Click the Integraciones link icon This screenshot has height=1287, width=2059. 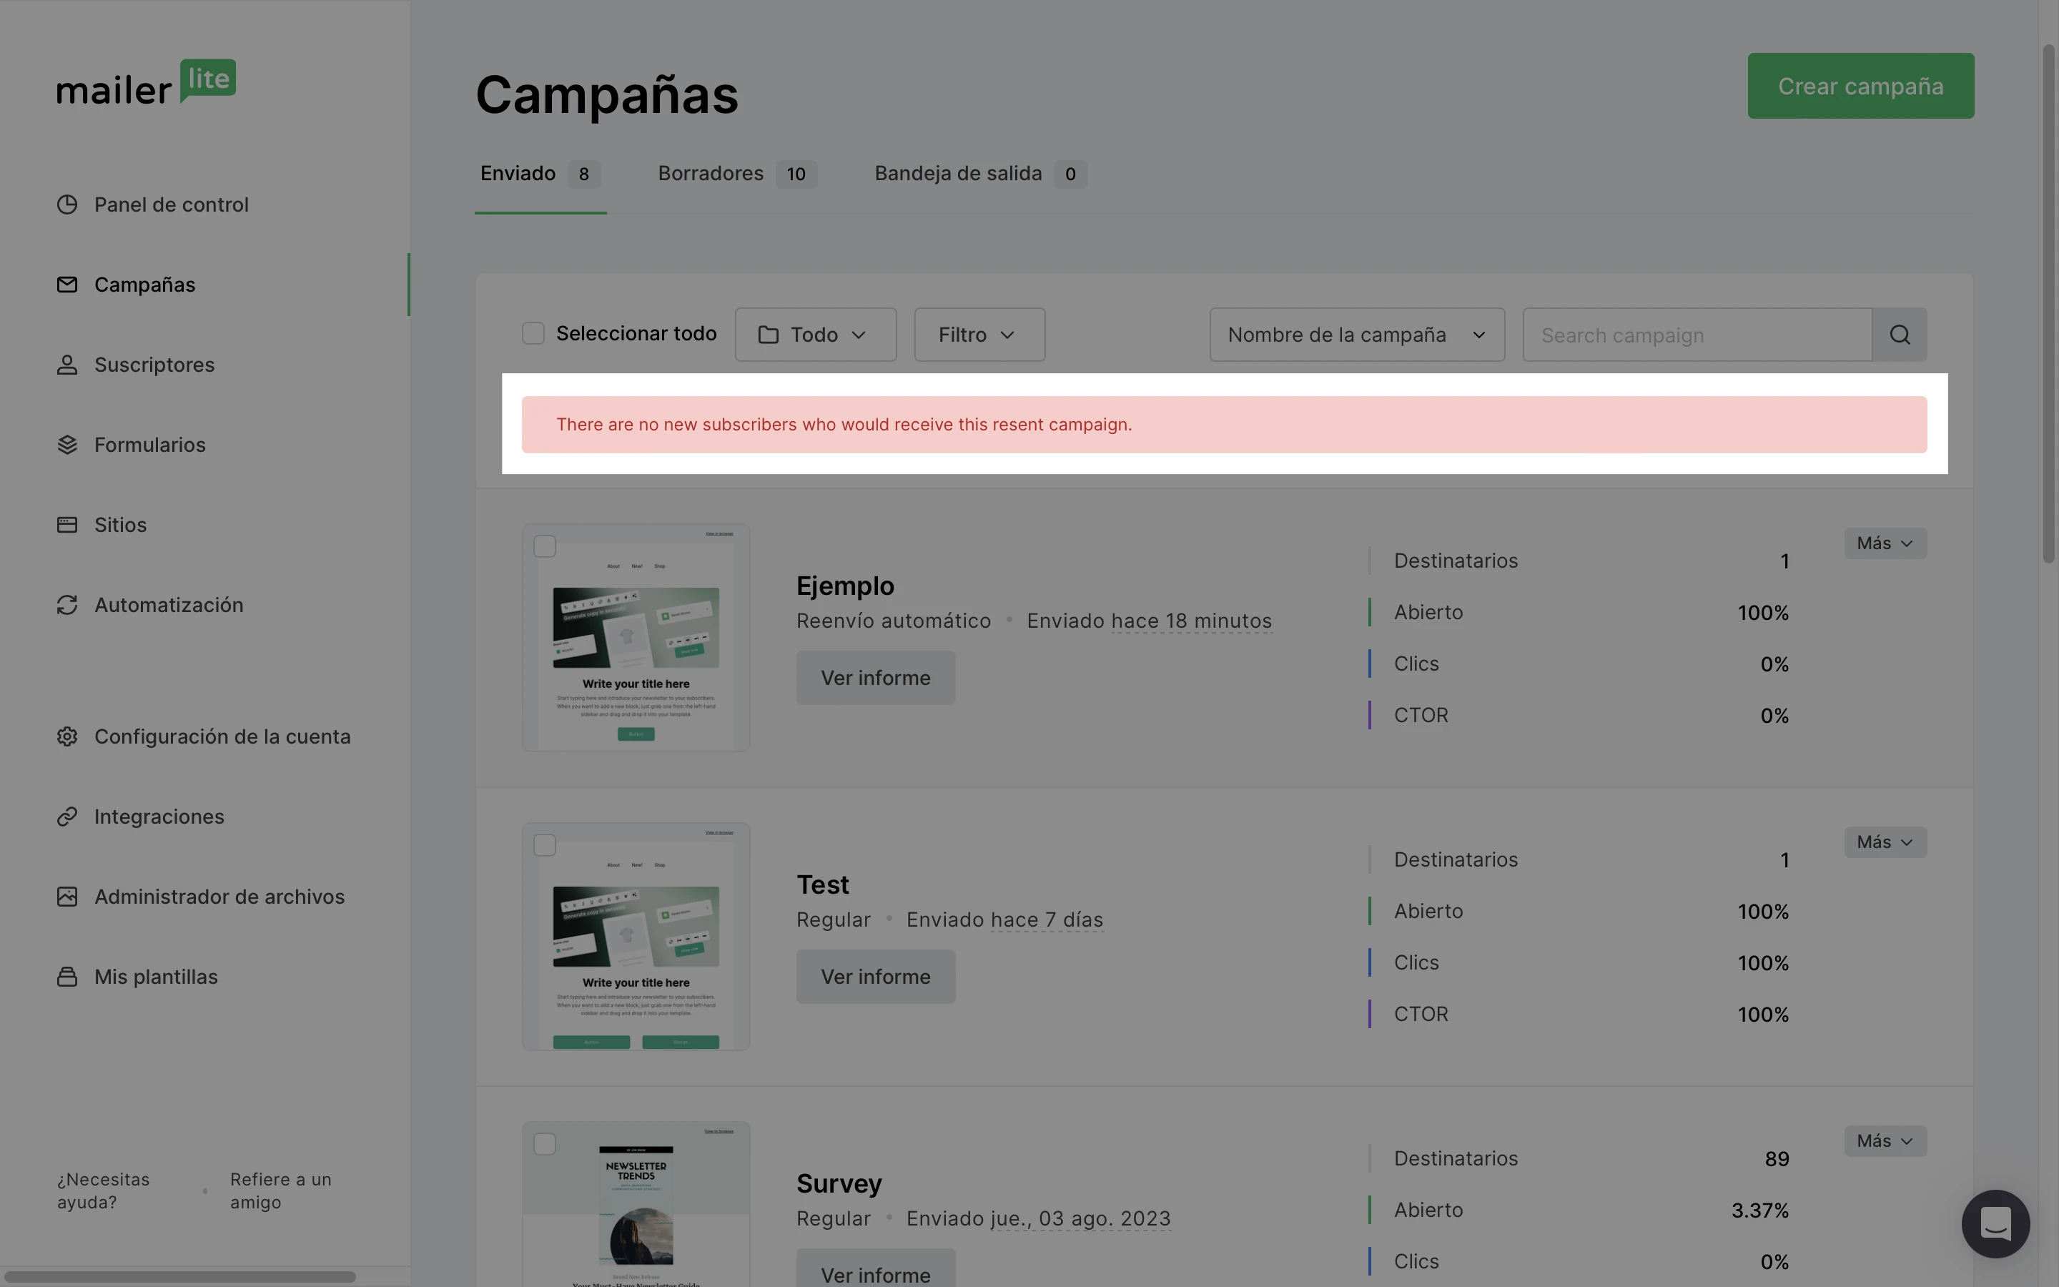[x=67, y=817]
